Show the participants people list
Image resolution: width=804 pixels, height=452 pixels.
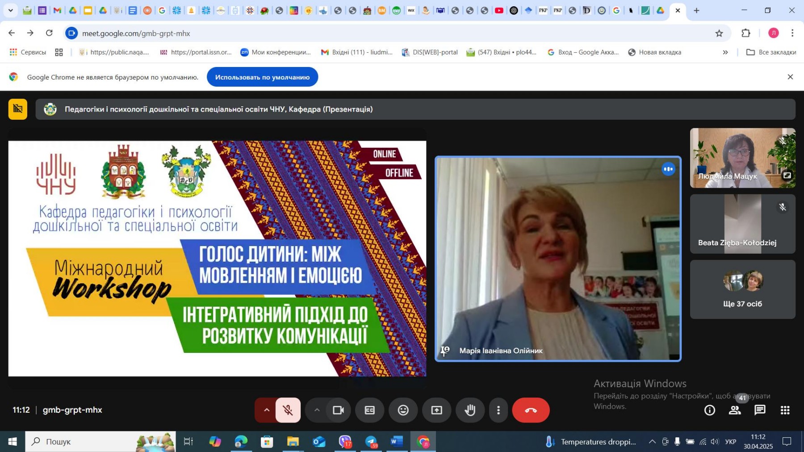pos(735,410)
